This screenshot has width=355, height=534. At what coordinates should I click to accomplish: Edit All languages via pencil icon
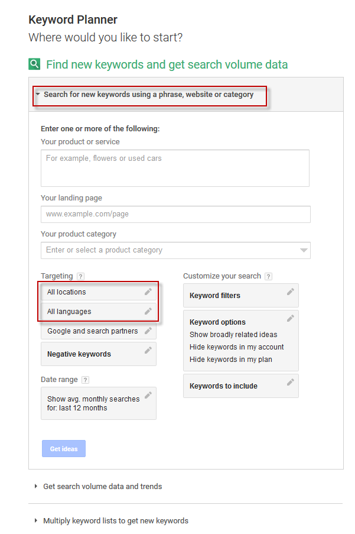[x=148, y=311]
